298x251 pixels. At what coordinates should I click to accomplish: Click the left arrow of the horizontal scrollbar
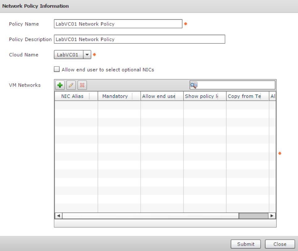pos(58,216)
